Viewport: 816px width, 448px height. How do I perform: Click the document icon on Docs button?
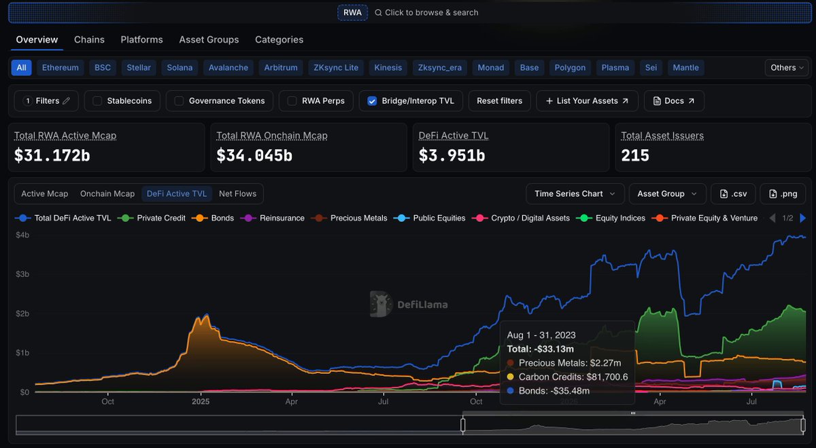(x=657, y=100)
